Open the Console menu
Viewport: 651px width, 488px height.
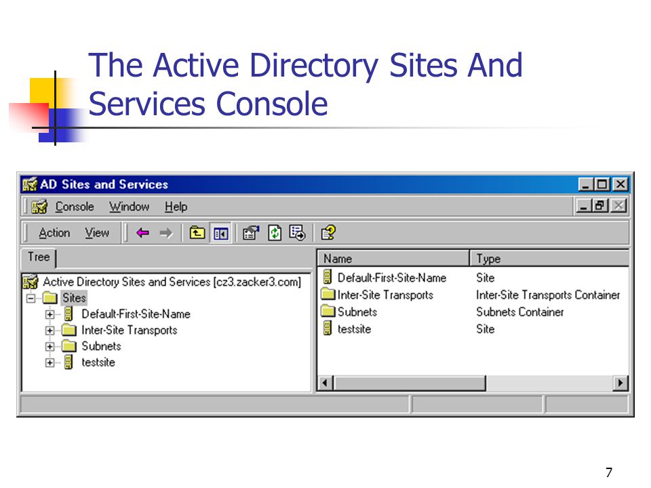[75, 206]
